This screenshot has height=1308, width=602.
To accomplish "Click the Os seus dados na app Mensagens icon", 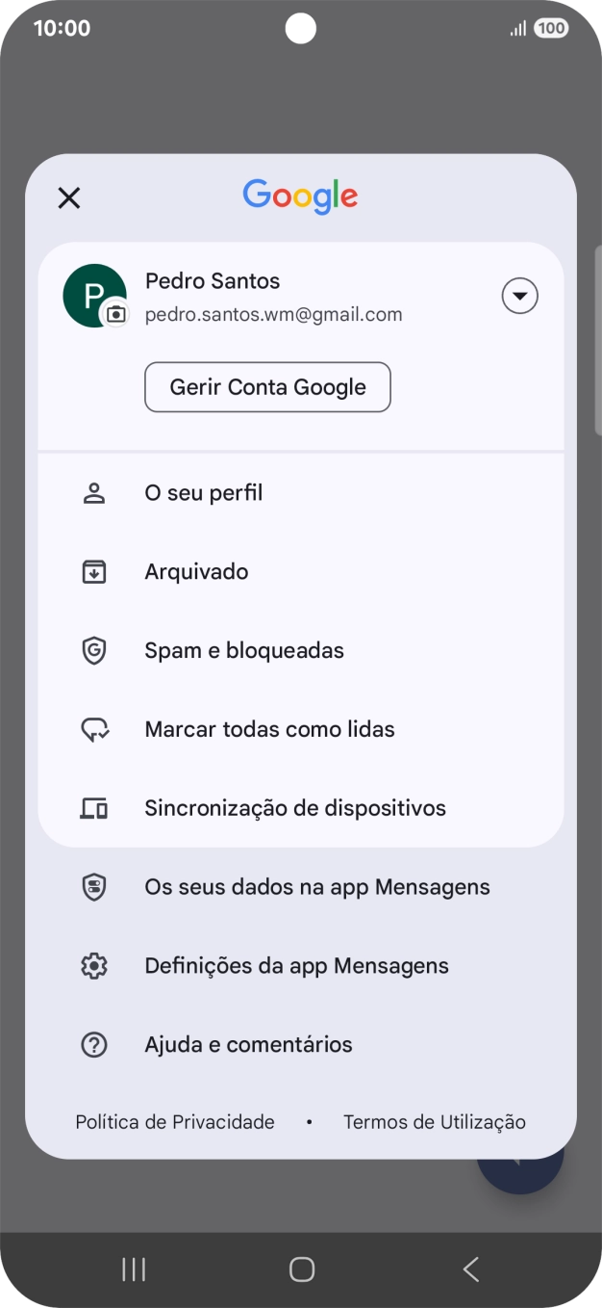I will (x=93, y=886).
